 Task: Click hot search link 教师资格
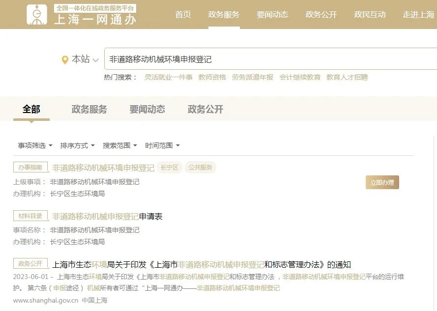click(x=212, y=77)
